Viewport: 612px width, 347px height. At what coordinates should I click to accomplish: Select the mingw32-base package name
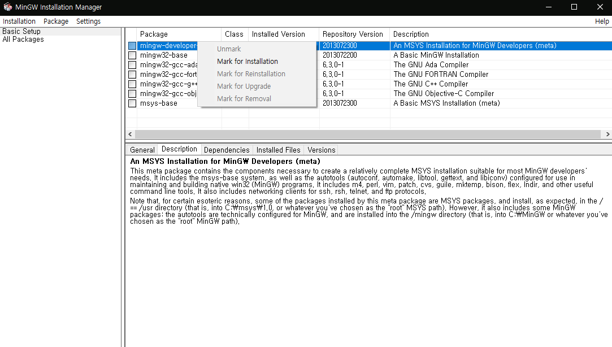(x=163, y=55)
